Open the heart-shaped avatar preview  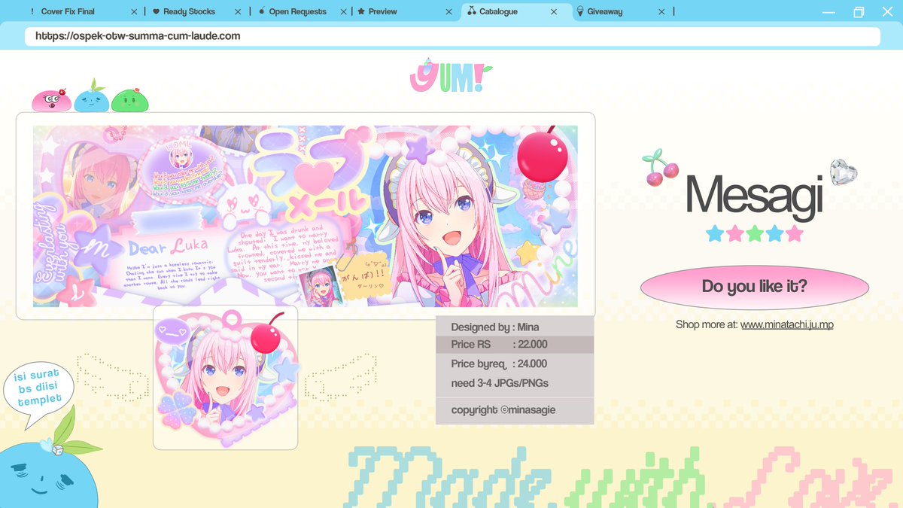pyautogui.click(x=226, y=377)
